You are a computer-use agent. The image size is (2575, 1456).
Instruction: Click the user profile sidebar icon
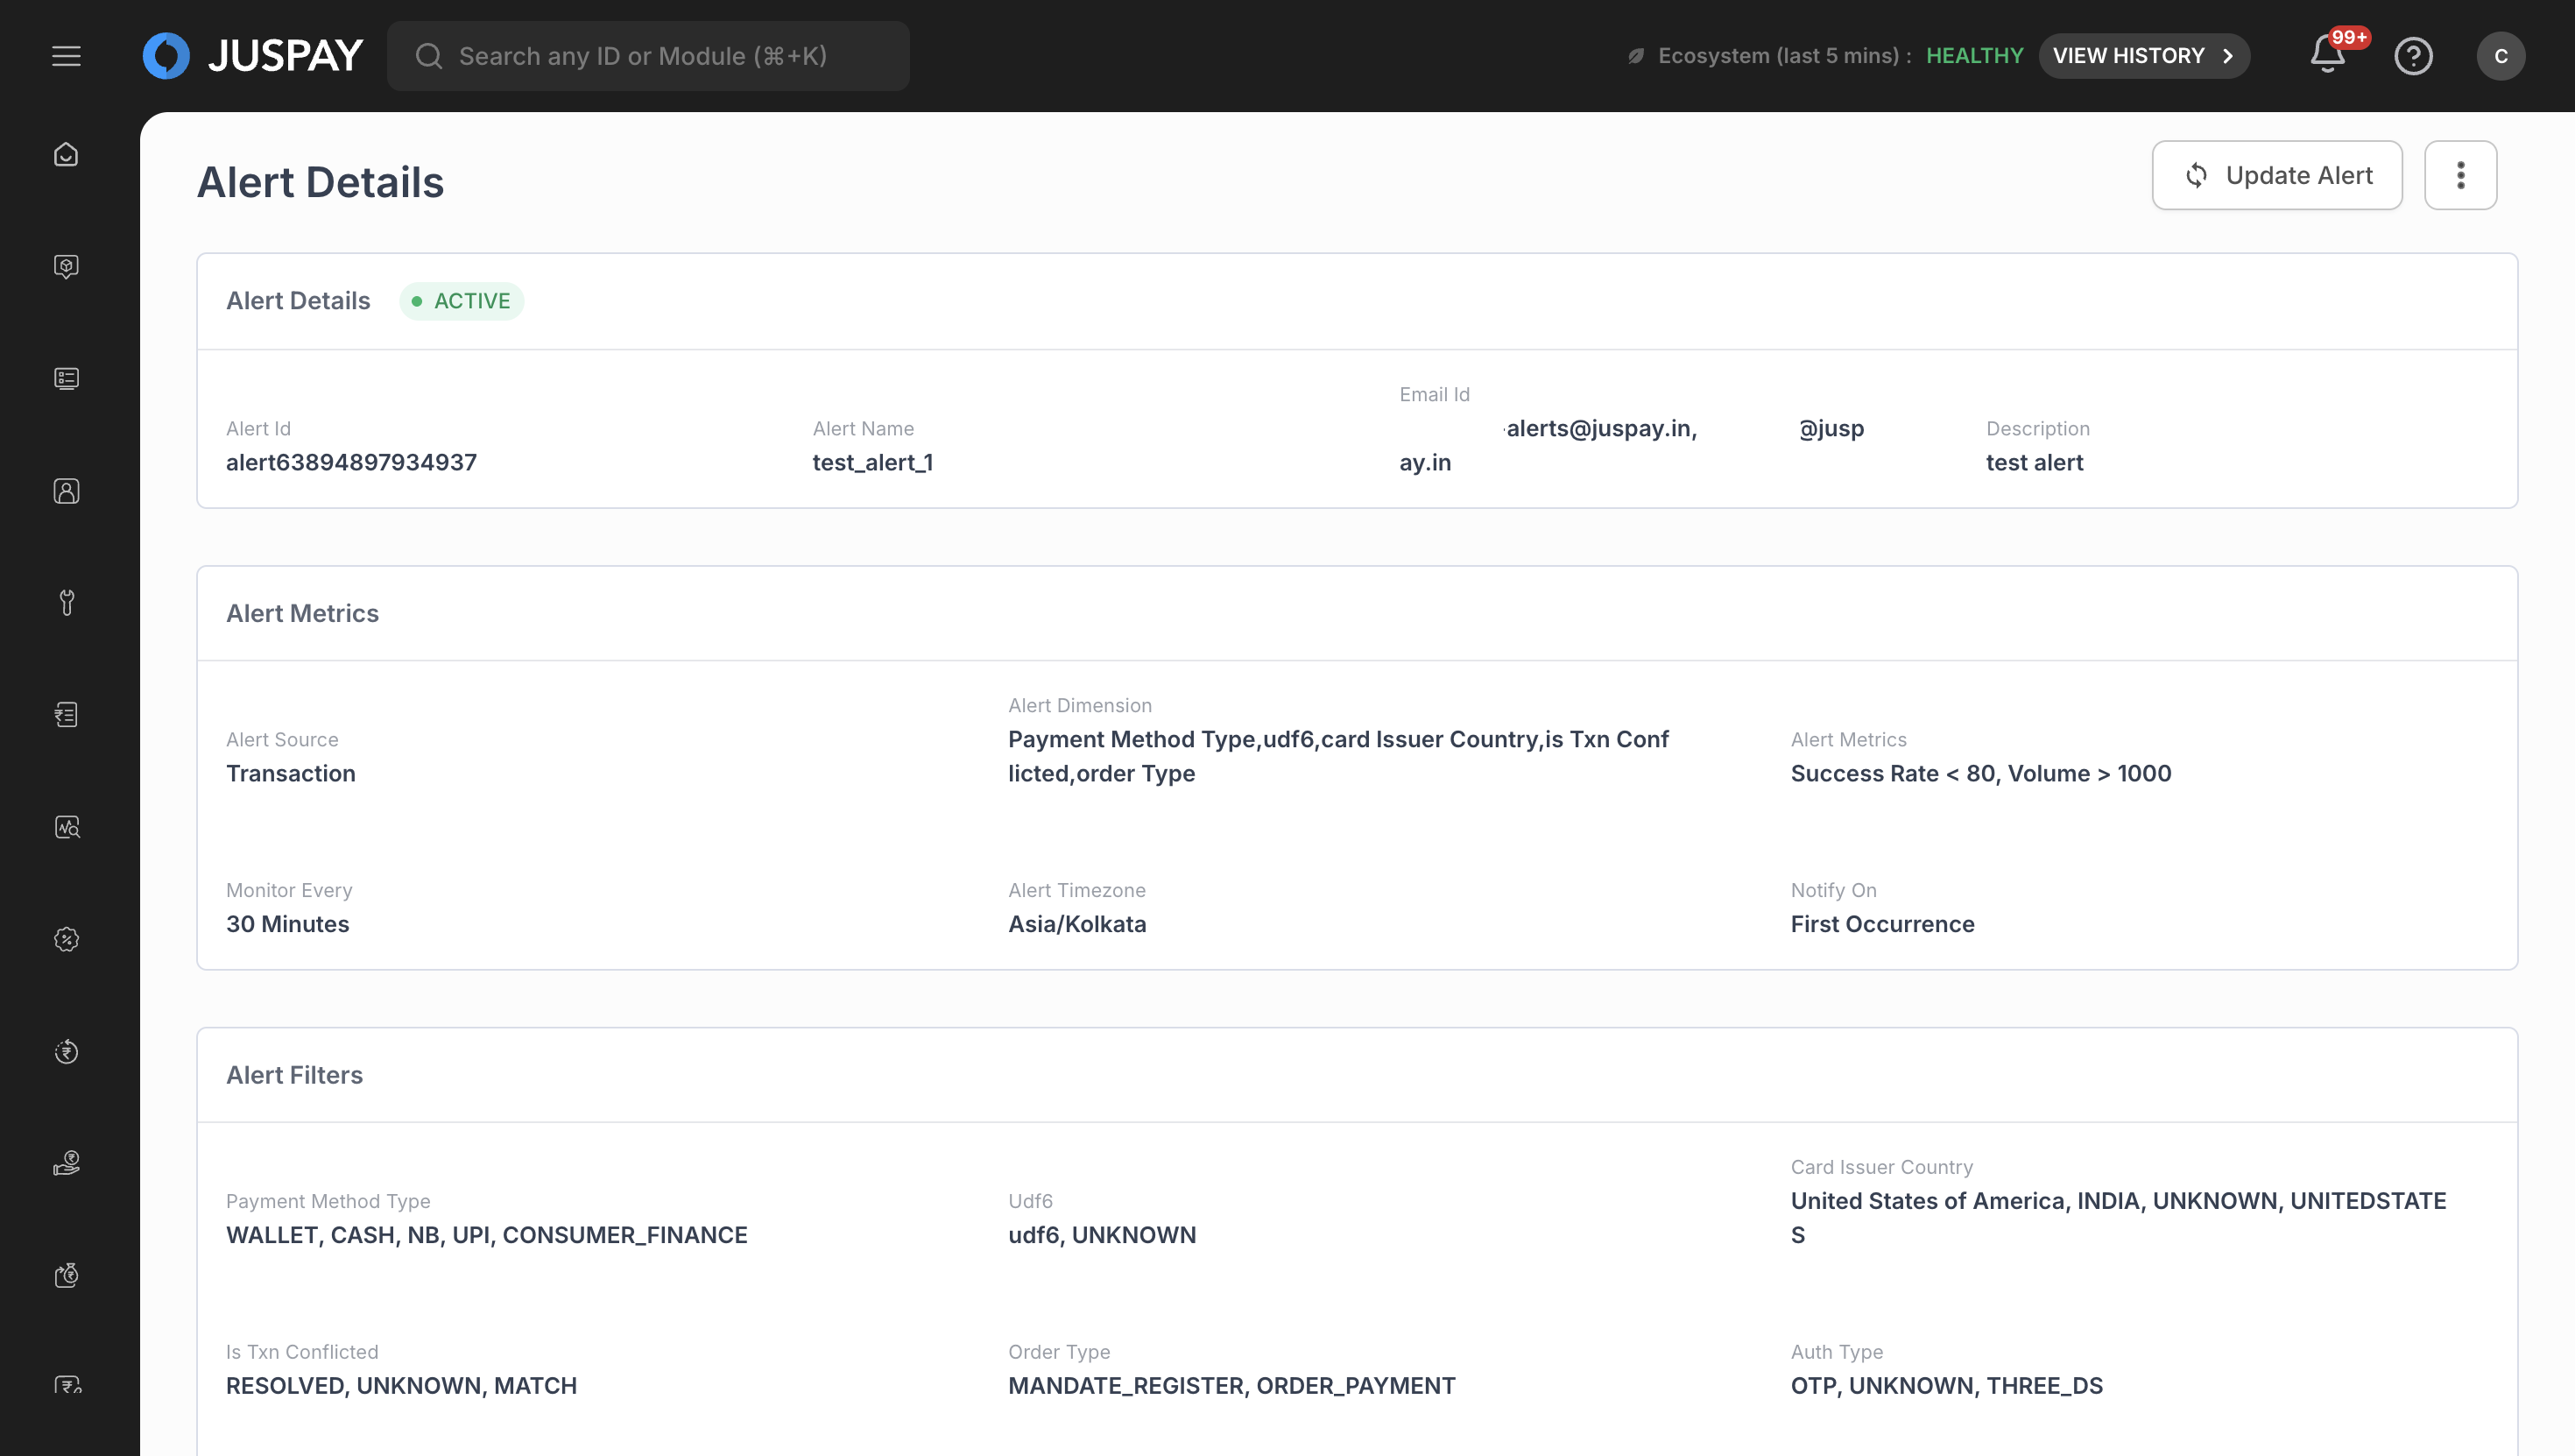tap(66, 490)
